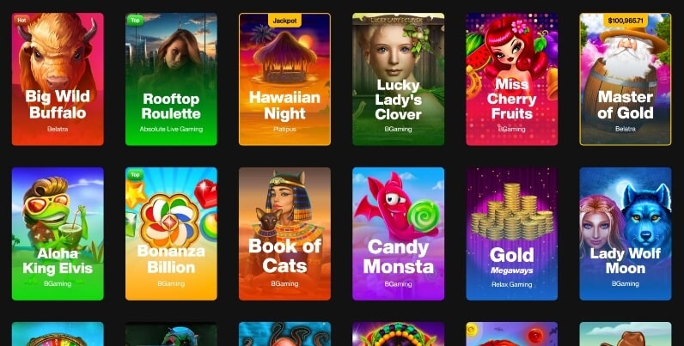
Task: Launch the Master of Gold game
Action: coord(625,79)
